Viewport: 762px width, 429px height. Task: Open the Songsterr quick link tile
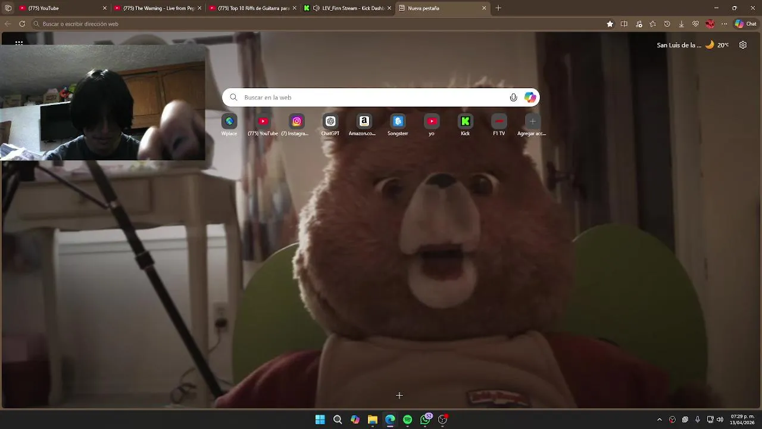398,125
